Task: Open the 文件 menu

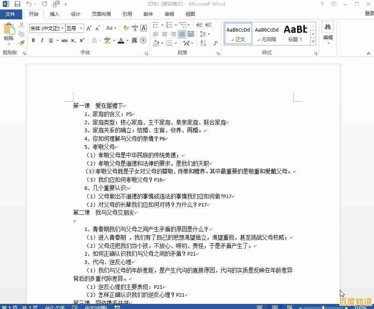Action: [x=11, y=14]
